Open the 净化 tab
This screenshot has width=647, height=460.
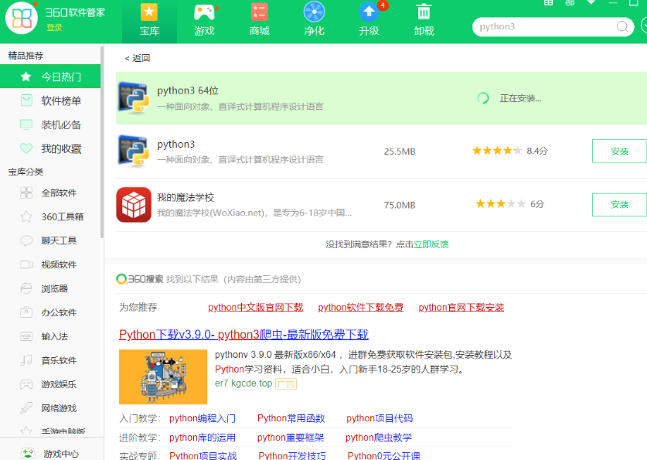(x=314, y=21)
